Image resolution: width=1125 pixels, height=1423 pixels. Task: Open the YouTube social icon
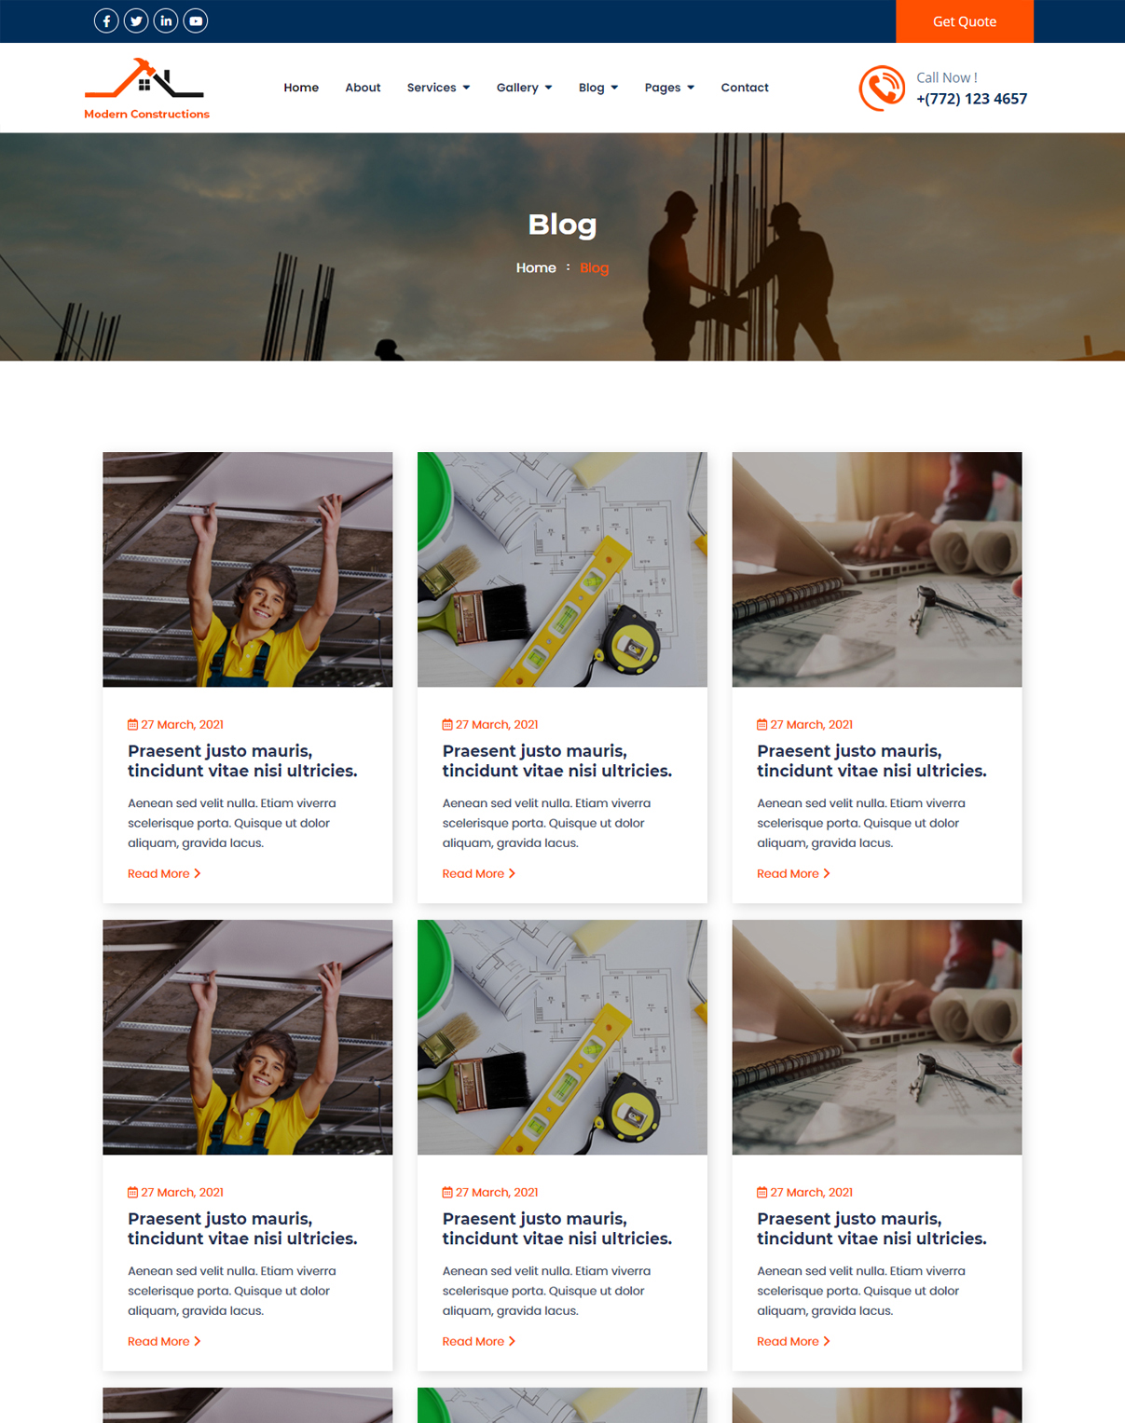pyautogui.click(x=196, y=21)
